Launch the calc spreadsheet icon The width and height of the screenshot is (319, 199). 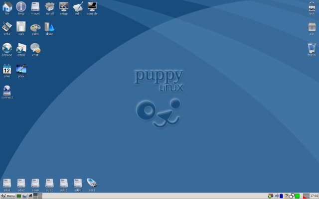coord(21,28)
